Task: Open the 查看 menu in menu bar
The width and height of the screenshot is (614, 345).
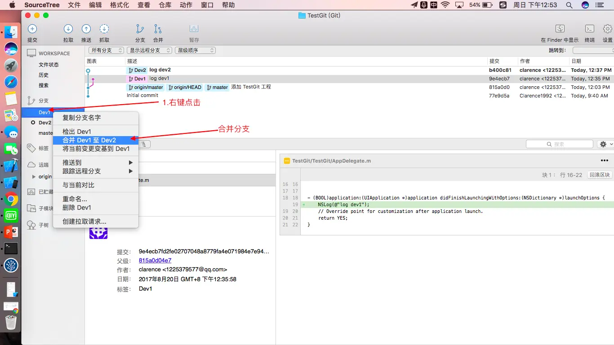Action: (x=144, y=5)
